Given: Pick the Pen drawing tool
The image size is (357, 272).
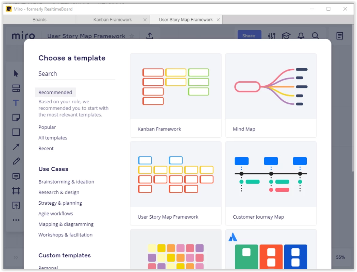Looking at the screenshot, I should [16, 161].
